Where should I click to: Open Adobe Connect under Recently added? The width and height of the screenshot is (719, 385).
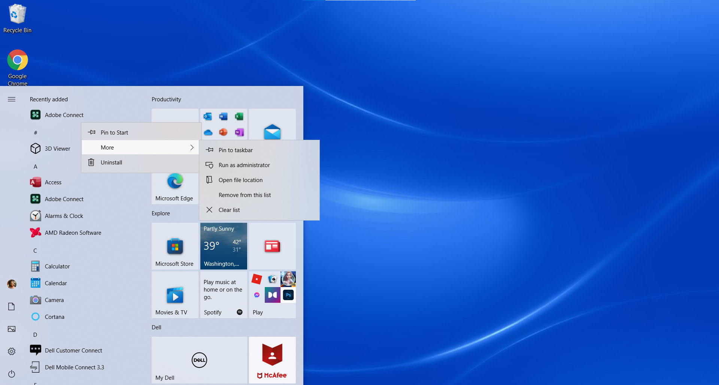click(57, 115)
